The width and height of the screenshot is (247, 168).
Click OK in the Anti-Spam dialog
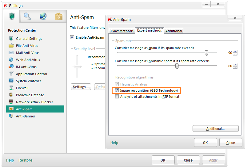[205, 143]
